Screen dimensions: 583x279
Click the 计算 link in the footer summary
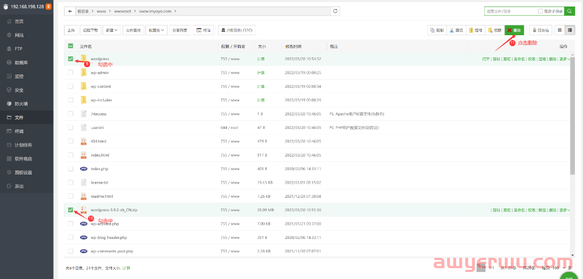[x=126, y=268]
